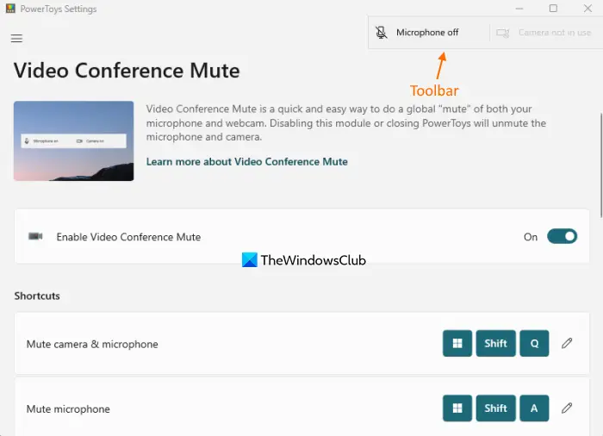Turn off the Enable Video Conference Mute switch
The height and width of the screenshot is (436, 603).
[x=562, y=236]
